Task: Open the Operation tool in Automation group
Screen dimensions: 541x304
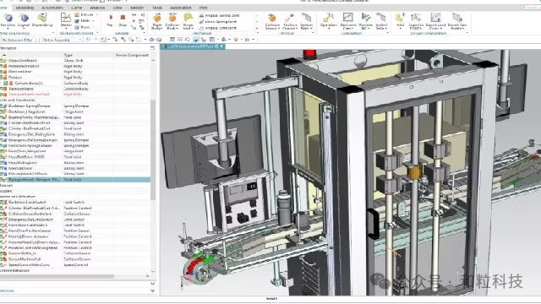Action: (x=328, y=20)
